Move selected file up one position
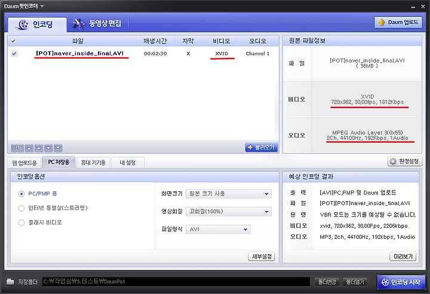430x294 pixels. pyautogui.click(x=39, y=148)
